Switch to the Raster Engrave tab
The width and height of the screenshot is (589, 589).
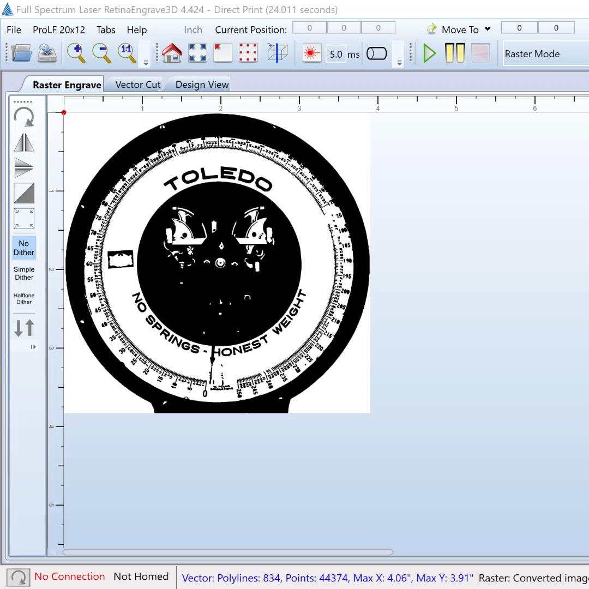(67, 85)
